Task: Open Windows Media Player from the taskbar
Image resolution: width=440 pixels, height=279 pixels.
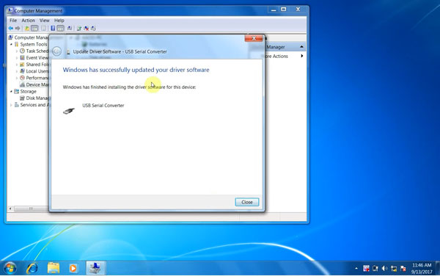Action: [x=73, y=268]
